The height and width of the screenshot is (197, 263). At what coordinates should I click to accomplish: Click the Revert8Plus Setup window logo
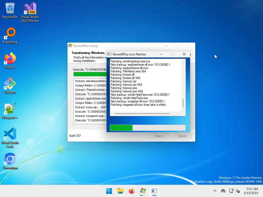[70, 46]
